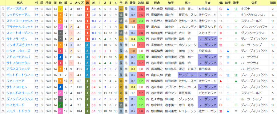Sort by the 馬主 column header

click(188, 3)
